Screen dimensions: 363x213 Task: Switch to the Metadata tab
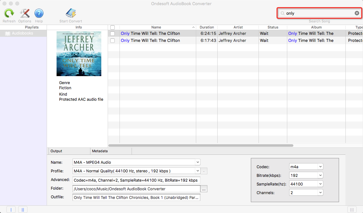click(111, 151)
